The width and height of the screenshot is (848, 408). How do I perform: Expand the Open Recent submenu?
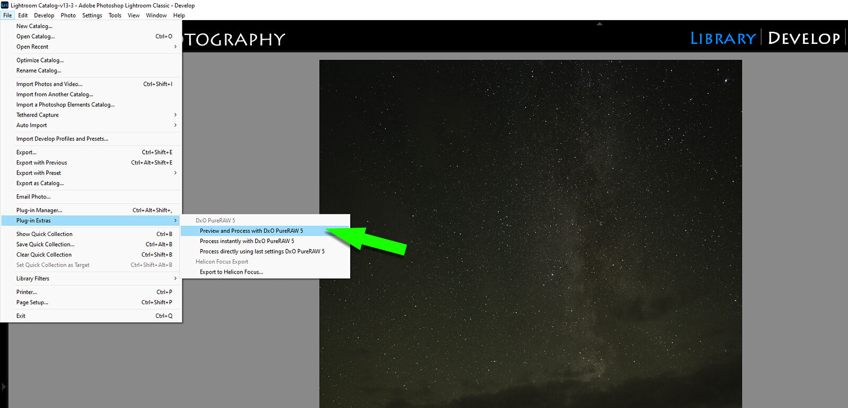[91, 47]
